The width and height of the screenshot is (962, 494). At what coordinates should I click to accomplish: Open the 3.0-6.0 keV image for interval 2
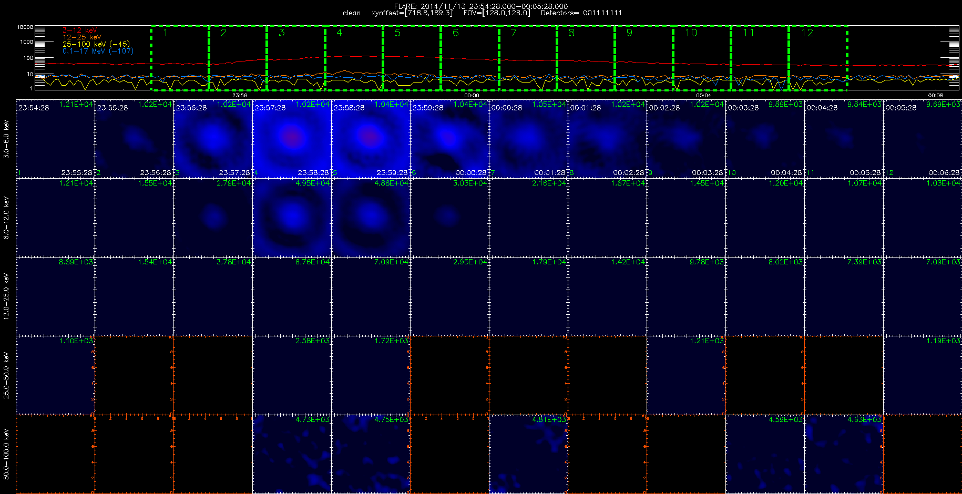coord(134,138)
